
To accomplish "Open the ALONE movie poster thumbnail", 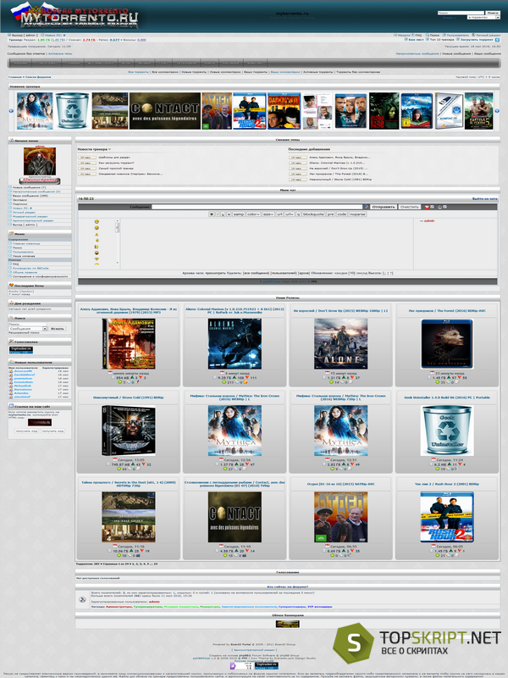I will point(341,344).
